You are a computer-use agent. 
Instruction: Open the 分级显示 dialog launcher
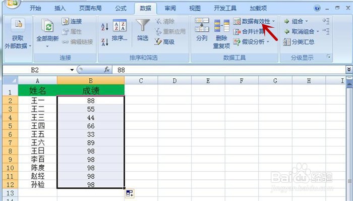tap(329, 57)
